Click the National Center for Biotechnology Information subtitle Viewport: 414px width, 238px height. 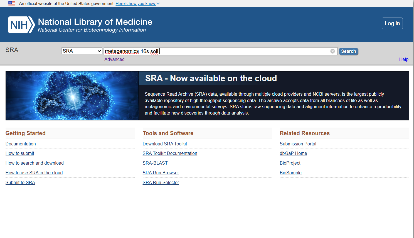pyautogui.click(x=92, y=30)
